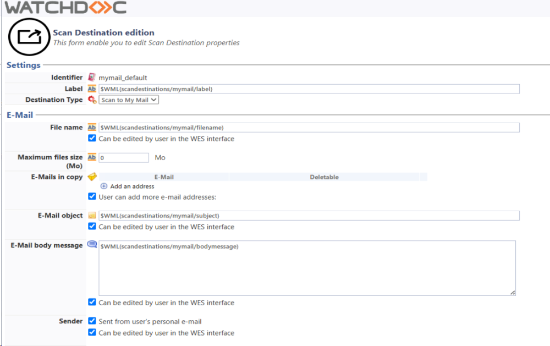The image size is (550, 346).
Task: Uncheck file name editable in WES checkbox
Action: pos(92,138)
